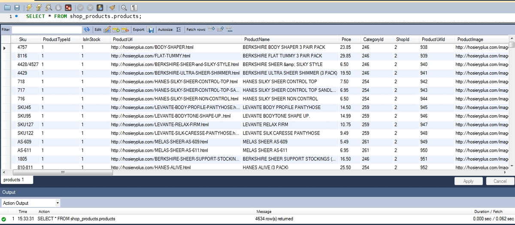Screen dimensions: 515x225
Task: Execute statement under cursor icon
Action: click(x=39, y=8)
